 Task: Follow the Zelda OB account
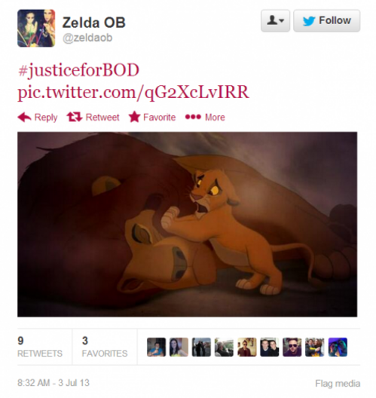pos(327,20)
